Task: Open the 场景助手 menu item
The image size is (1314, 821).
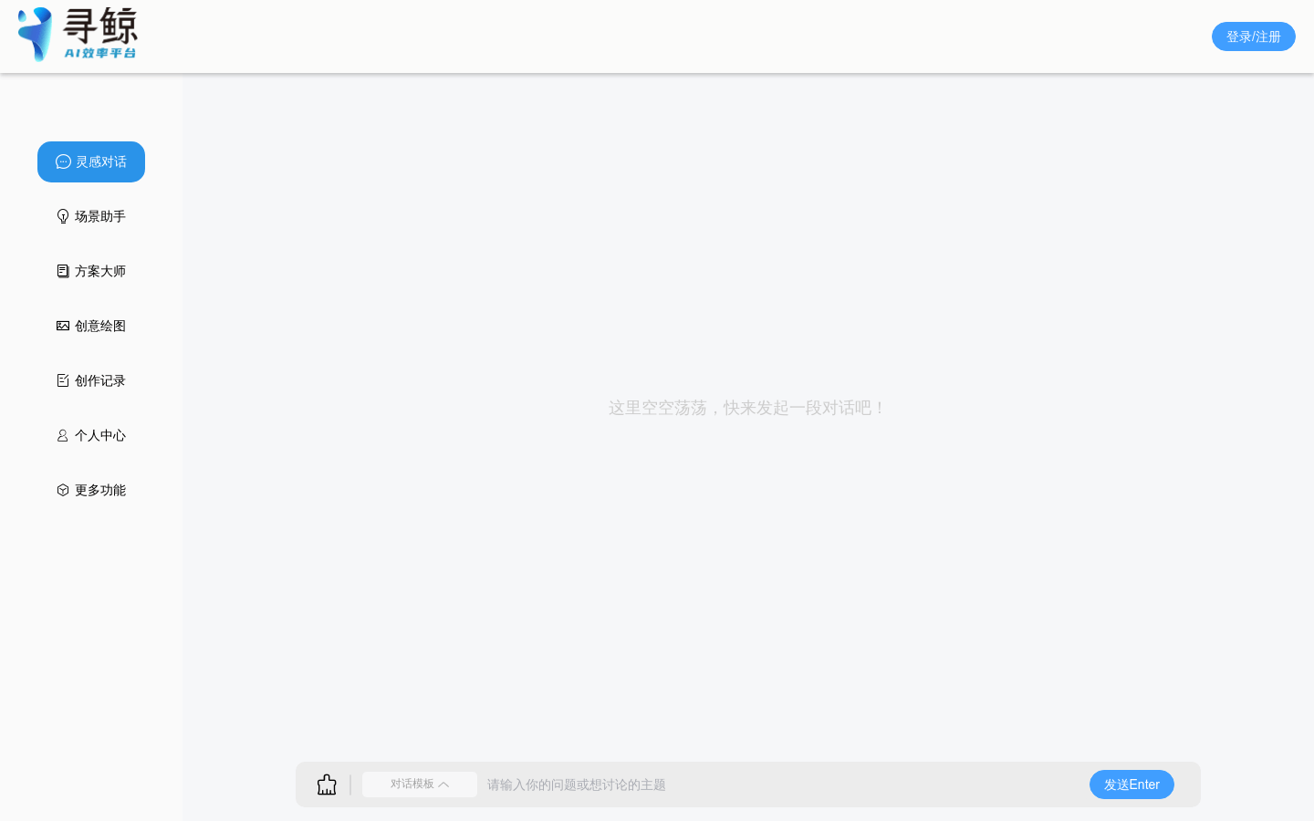Action: (100, 216)
